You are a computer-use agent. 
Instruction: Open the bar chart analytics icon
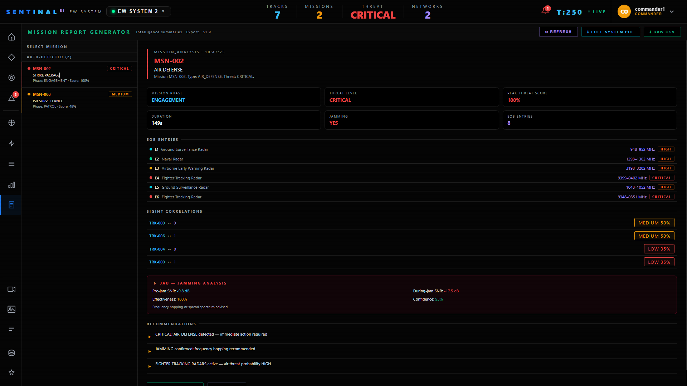click(11, 185)
